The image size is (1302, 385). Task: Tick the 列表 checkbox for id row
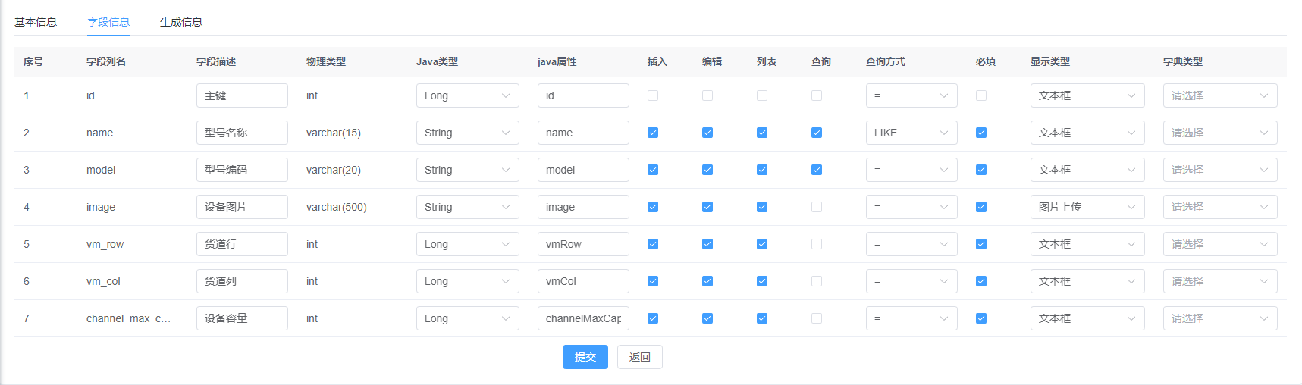tap(762, 95)
